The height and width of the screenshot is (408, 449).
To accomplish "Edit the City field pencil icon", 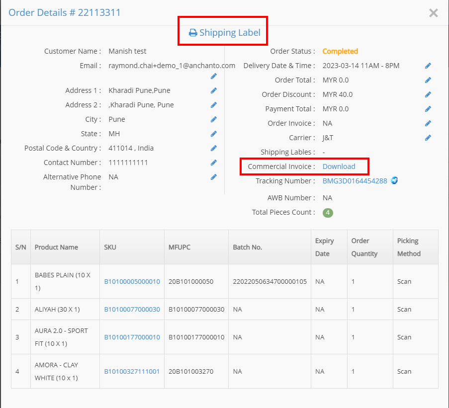I will pyautogui.click(x=214, y=119).
